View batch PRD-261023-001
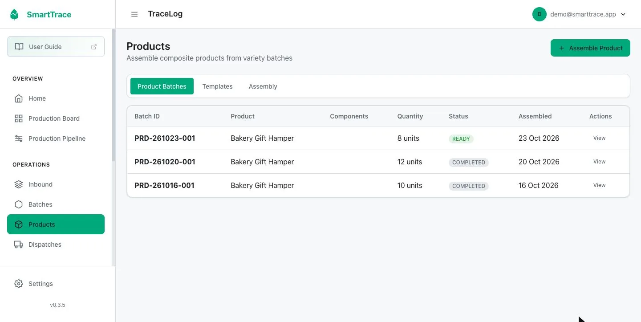This screenshot has height=322, width=641. (x=600, y=138)
